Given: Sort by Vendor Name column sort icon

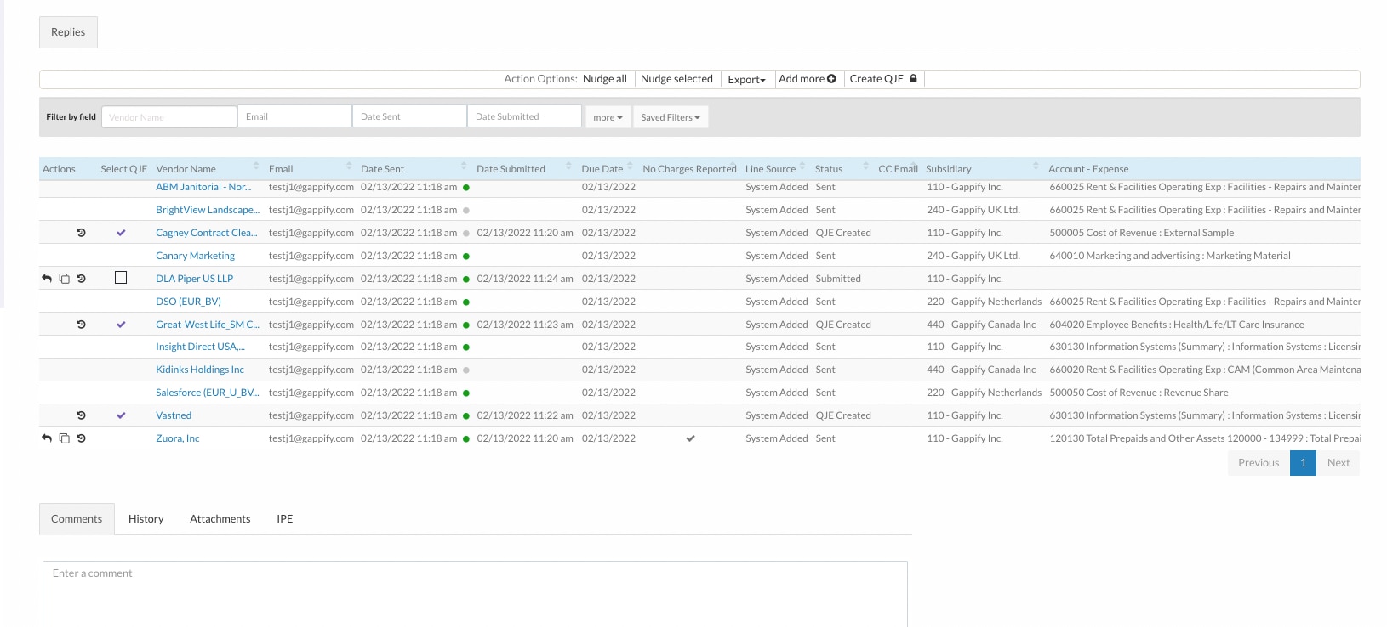Looking at the screenshot, I should pyautogui.click(x=256, y=167).
